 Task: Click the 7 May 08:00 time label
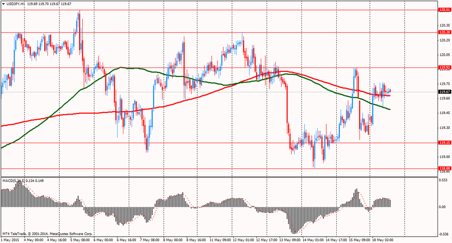click(150, 240)
